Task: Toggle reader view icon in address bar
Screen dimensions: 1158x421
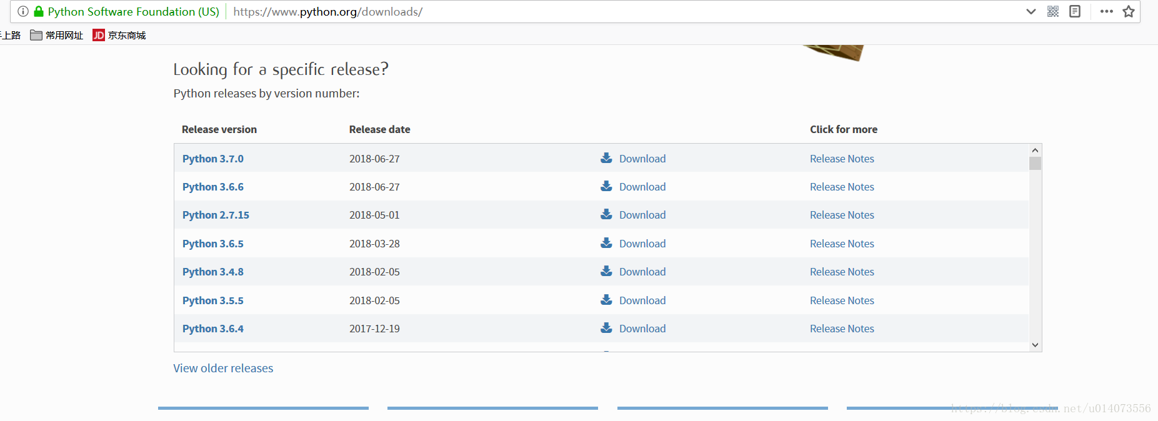Action: point(1075,11)
